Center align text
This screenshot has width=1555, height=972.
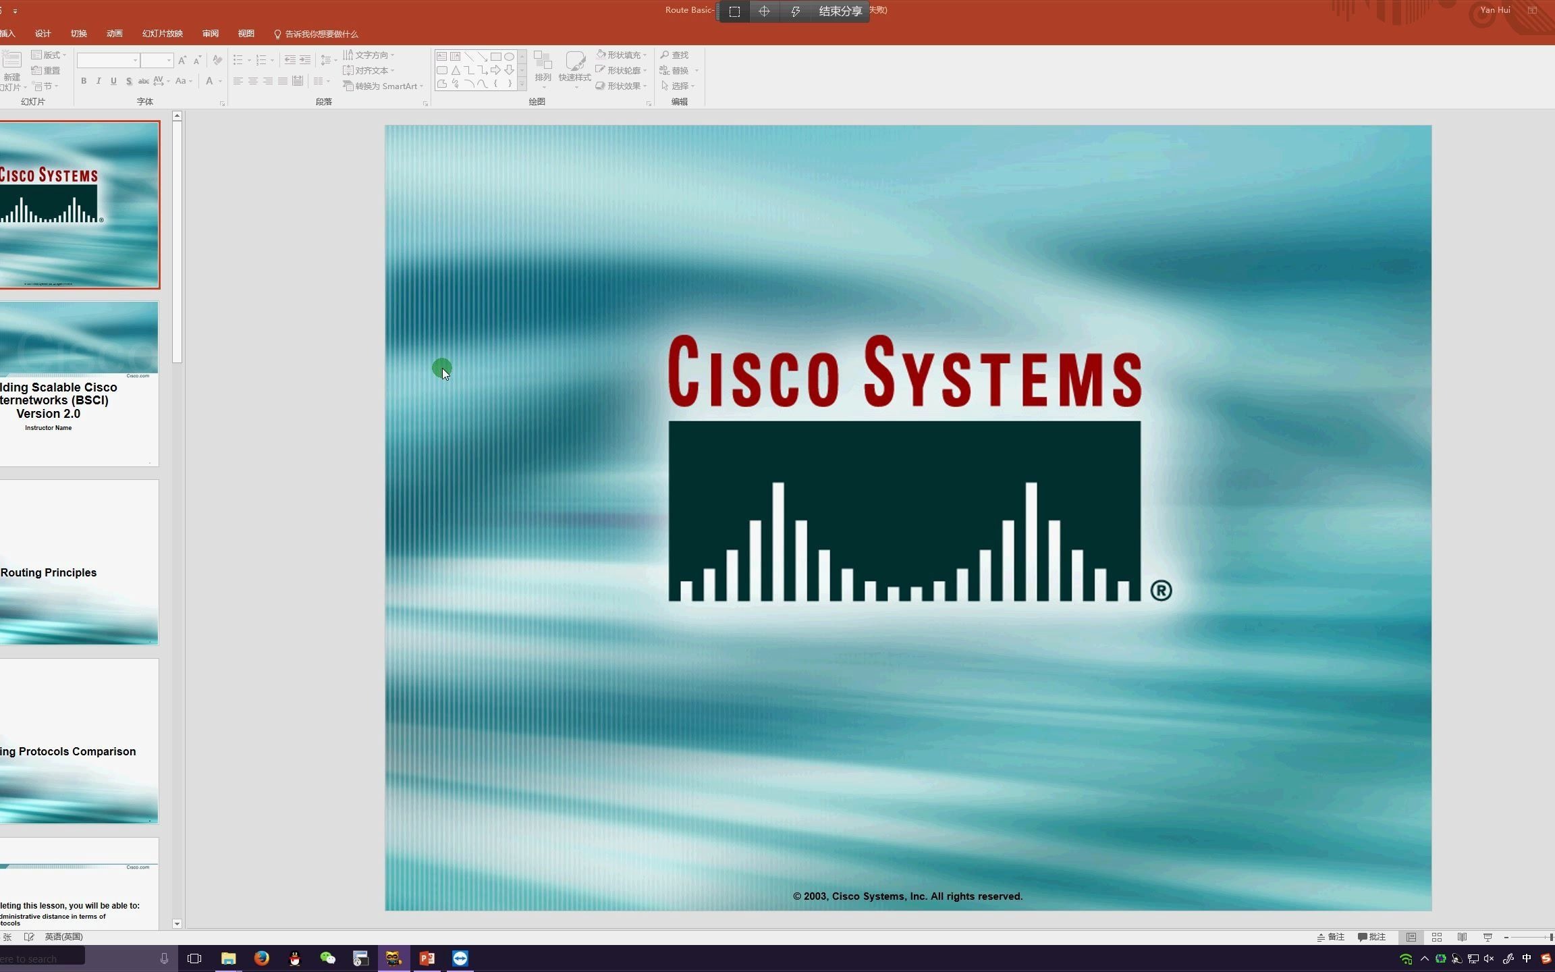[x=252, y=81]
